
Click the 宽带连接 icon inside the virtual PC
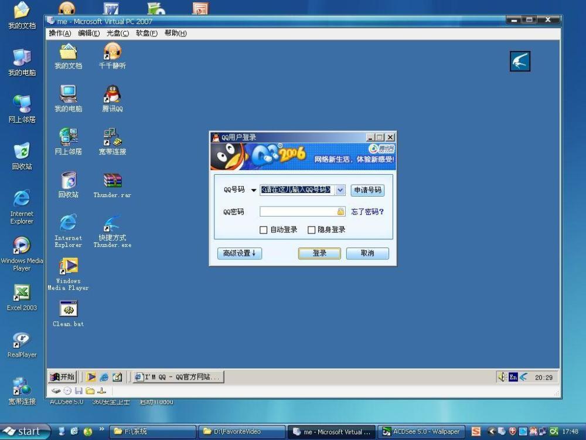112,138
